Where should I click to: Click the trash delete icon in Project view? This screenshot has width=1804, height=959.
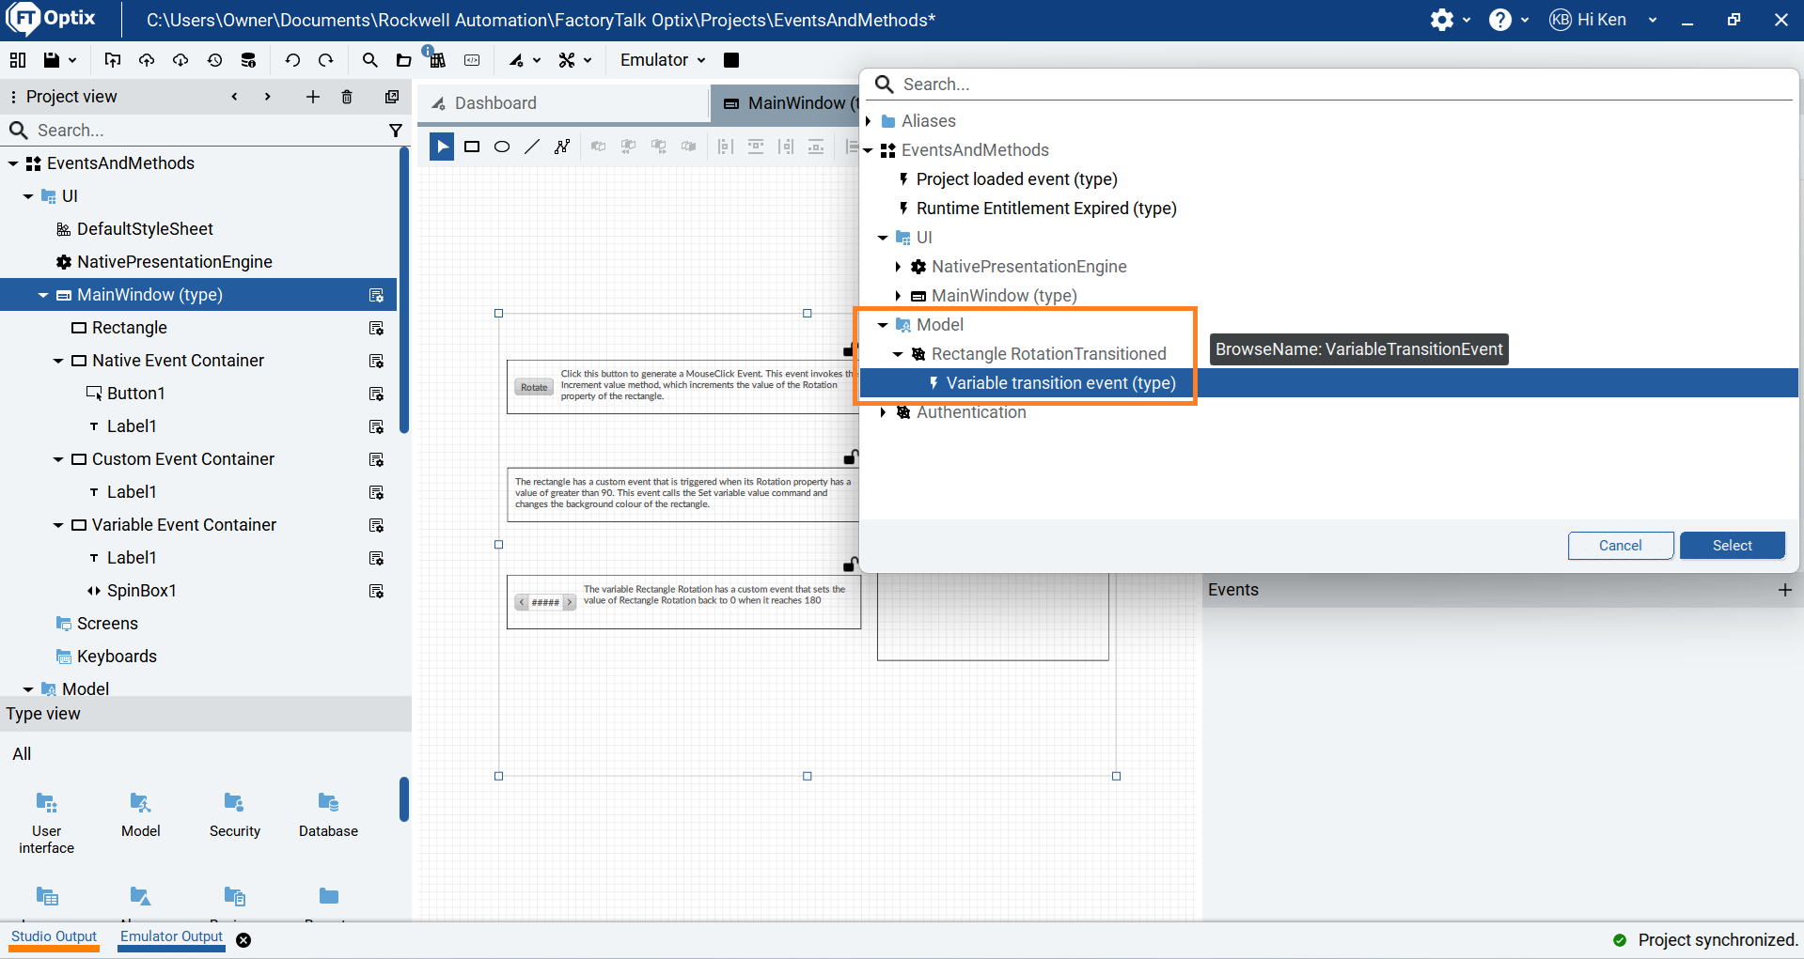tap(347, 97)
